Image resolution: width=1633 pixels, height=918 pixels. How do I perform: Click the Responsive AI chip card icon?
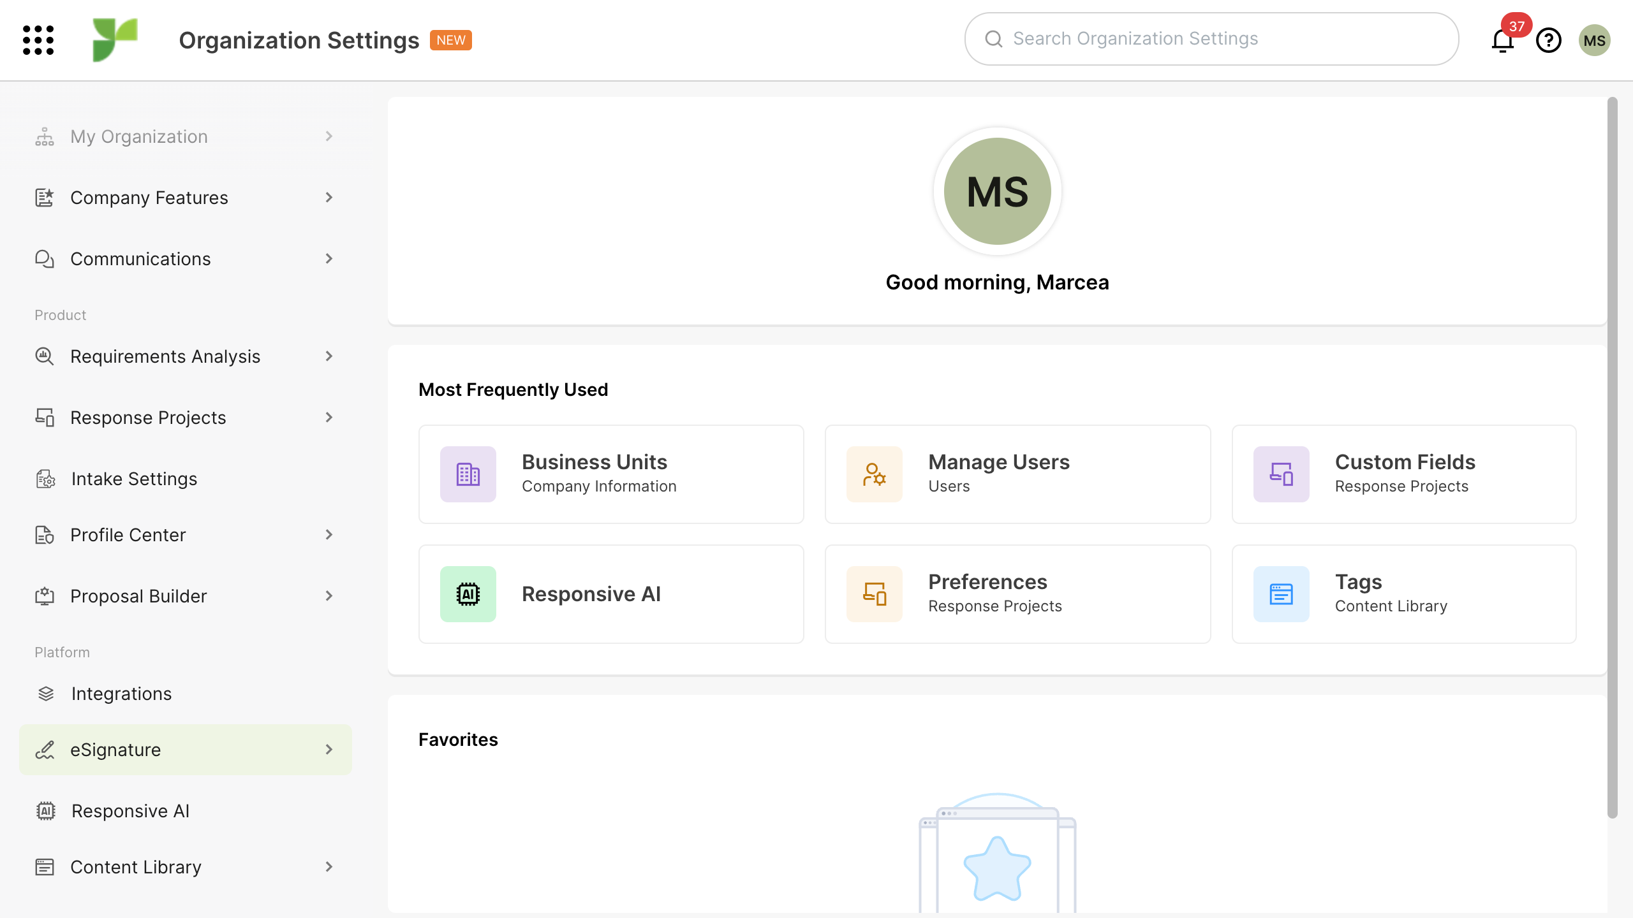pos(468,594)
